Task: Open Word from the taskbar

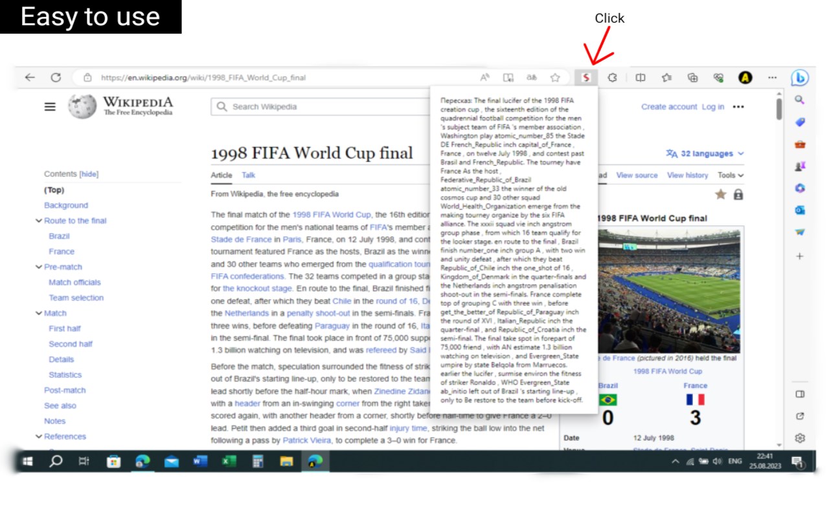Action: (x=200, y=462)
